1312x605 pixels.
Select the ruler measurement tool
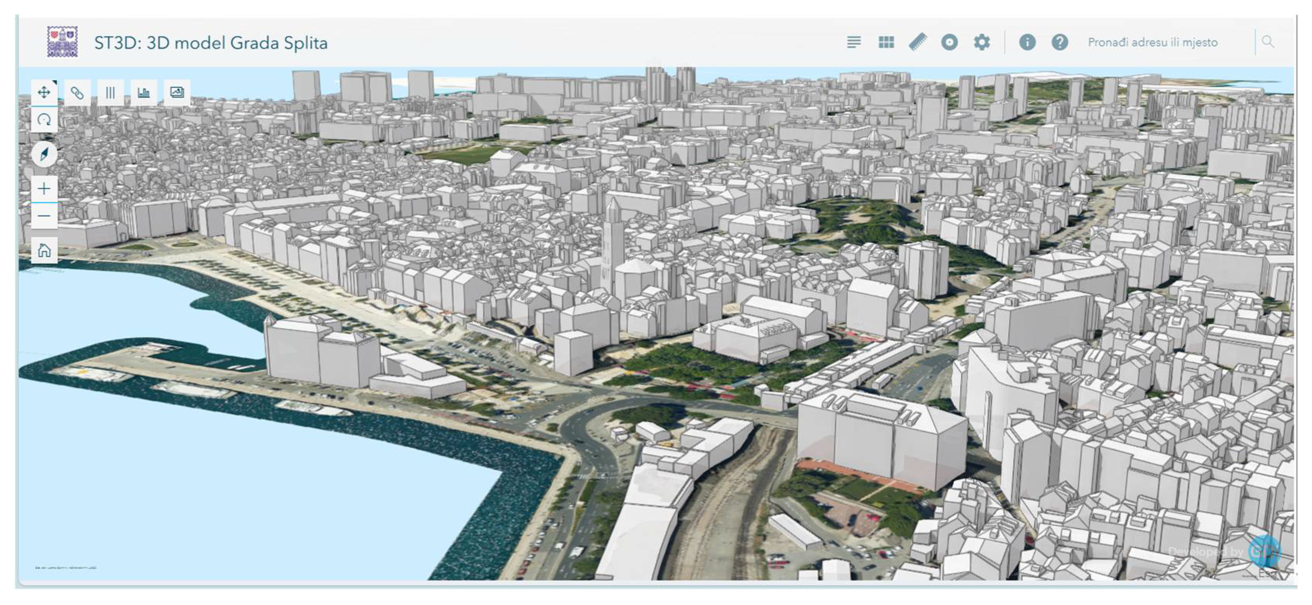coord(918,42)
